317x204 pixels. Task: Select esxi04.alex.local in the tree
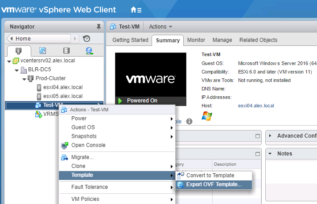tap(63, 87)
